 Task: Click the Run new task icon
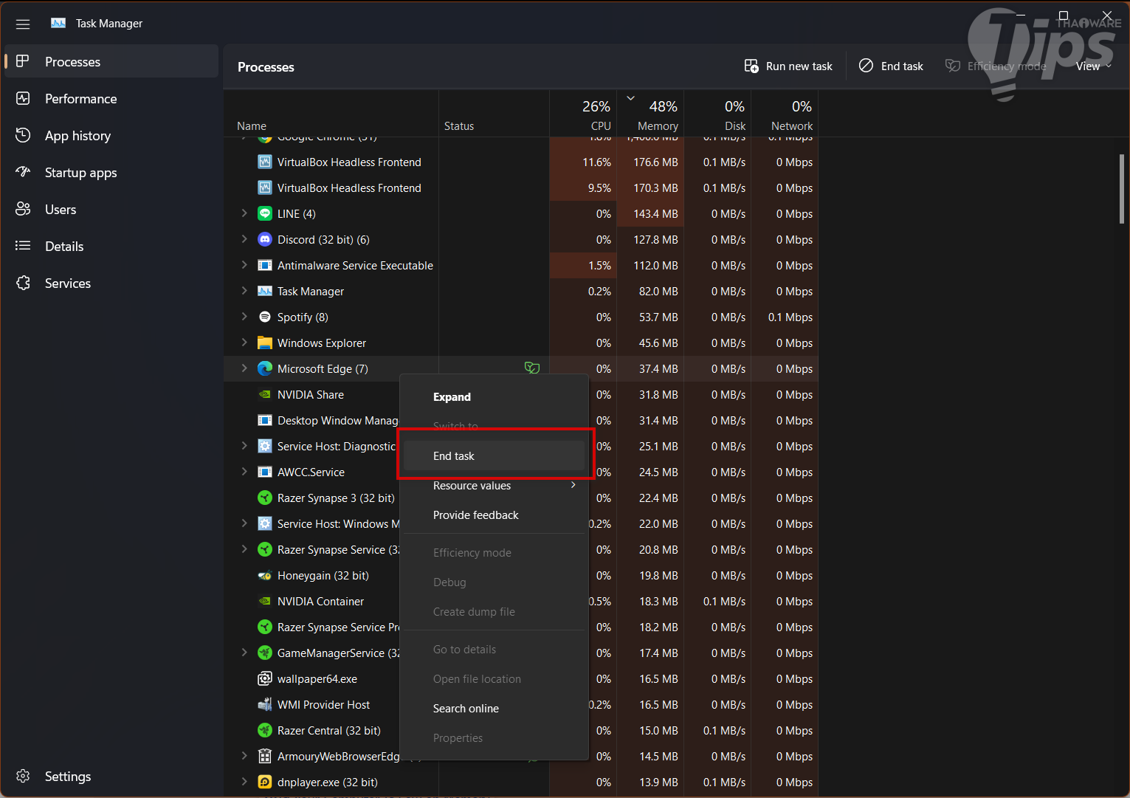[751, 66]
